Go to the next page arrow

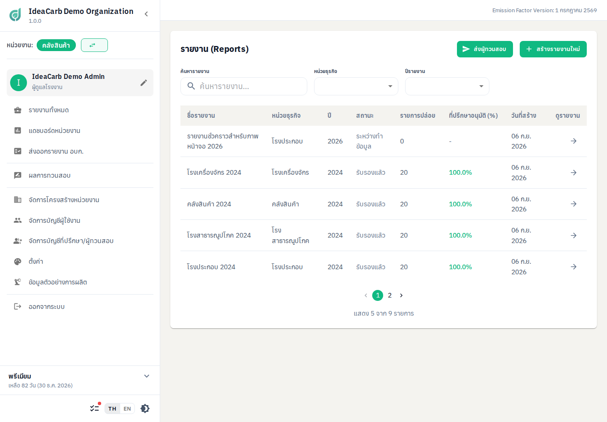pos(401,295)
